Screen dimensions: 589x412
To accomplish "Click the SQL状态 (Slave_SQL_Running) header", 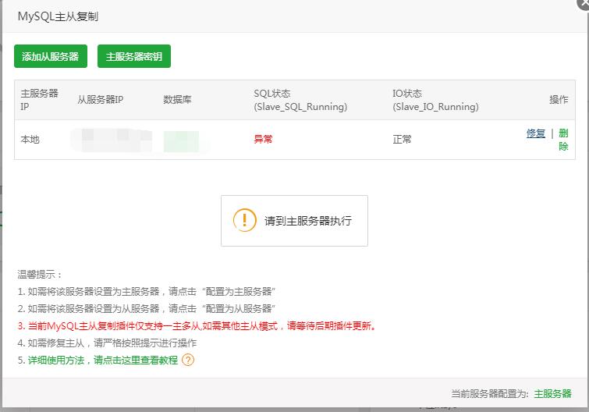I will point(300,100).
